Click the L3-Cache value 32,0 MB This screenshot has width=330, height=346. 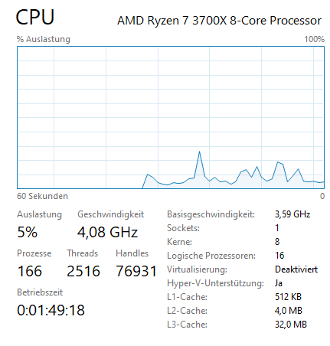coord(291,325)
